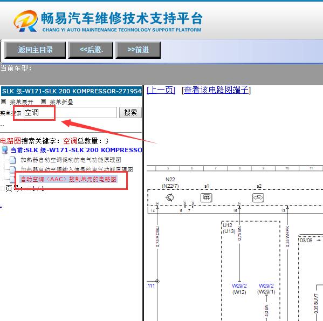This screenshot has height=321, width=323.
Task: Open 自动空调（AAC）控制单元的电路图 entry
Action: pyautogui.click(x=68, y=179)
